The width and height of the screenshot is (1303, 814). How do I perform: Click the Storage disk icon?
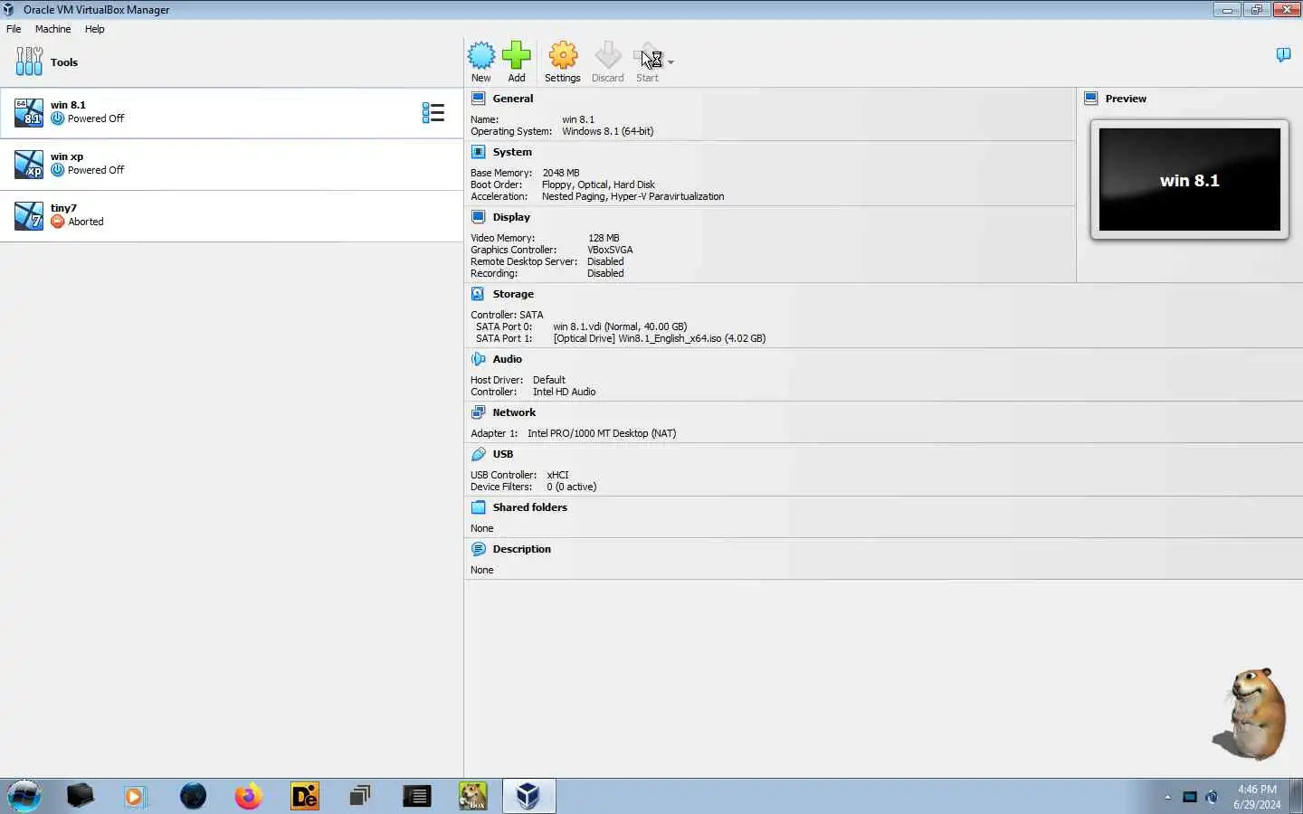tap(479, 294)
